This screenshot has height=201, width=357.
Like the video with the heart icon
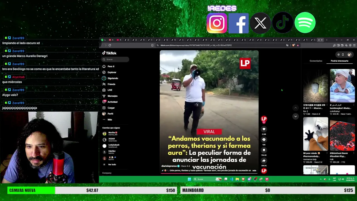(264, 129)
